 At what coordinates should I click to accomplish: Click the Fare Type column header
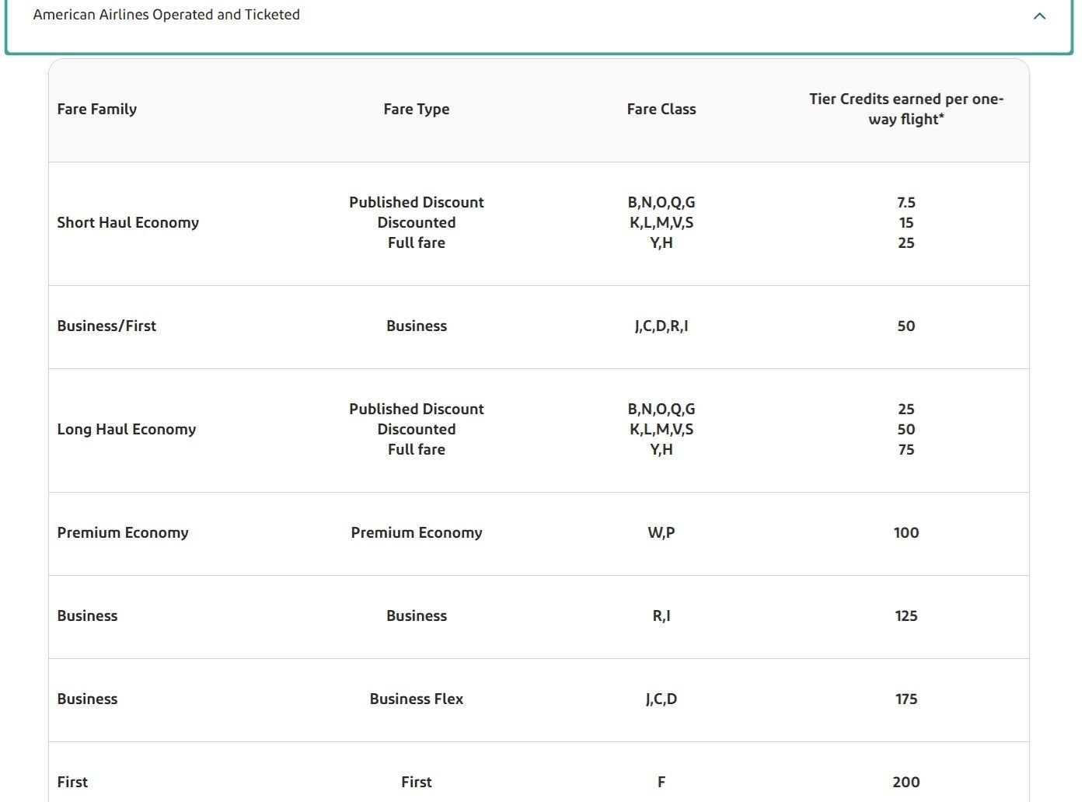(416, 110)
